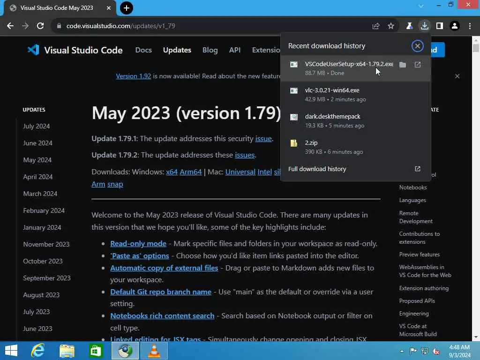Reload the page with the refresh icon

click(40, 26)
